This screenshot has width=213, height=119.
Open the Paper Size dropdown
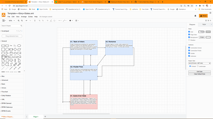pyautogui.click(x=199, y=63)
